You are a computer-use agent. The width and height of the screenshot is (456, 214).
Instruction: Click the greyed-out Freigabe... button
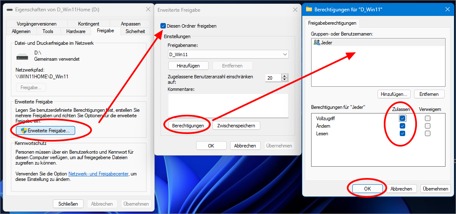pyautogui.click(x=31, y=87)
